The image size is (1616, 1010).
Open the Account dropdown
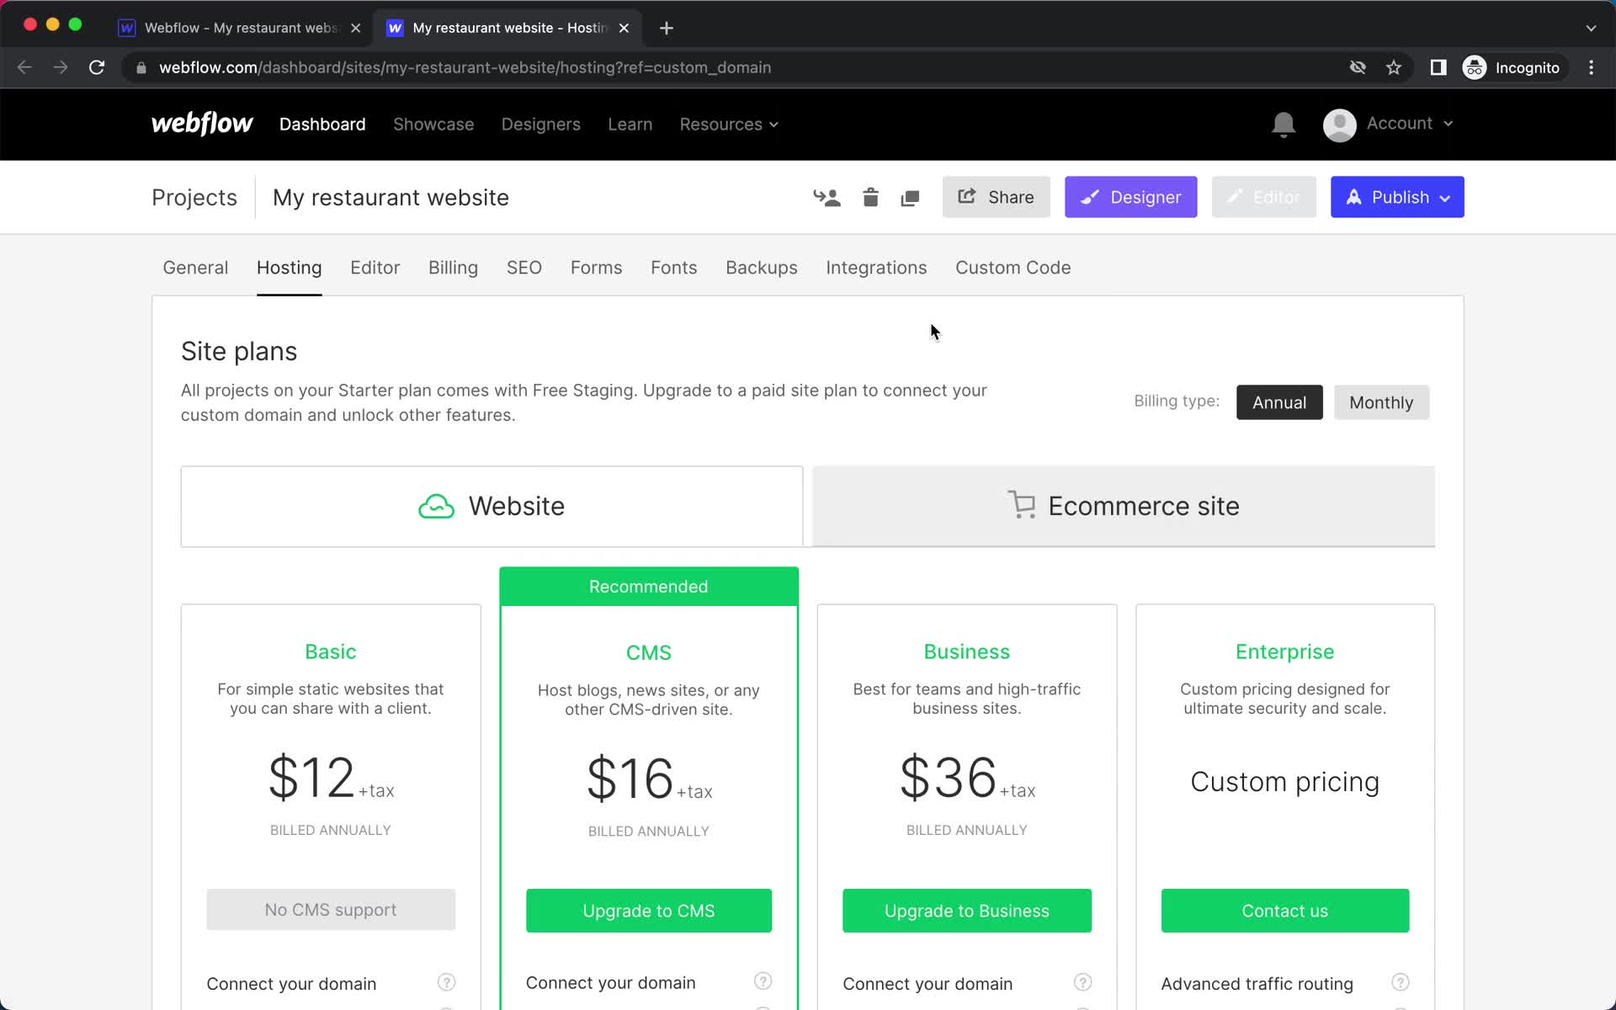tap(1409, 124)
